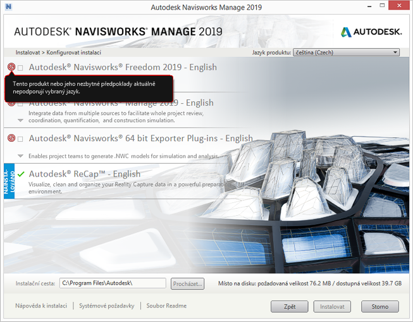Click the blue NAINSTALOVÁNO installed badge
Screen dimensions: 413x322
[8, 181]
